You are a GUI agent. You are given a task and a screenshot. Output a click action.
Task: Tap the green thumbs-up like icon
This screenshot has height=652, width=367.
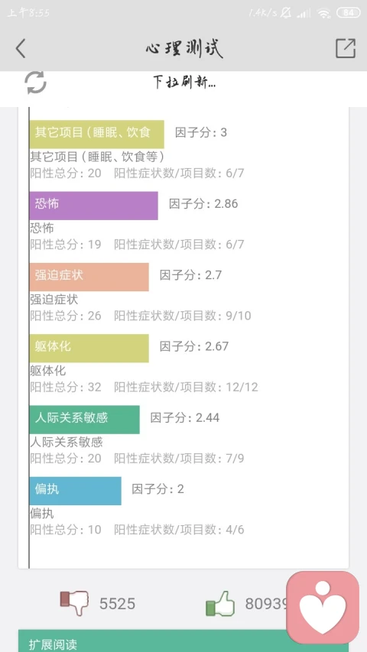pos(220,603)
